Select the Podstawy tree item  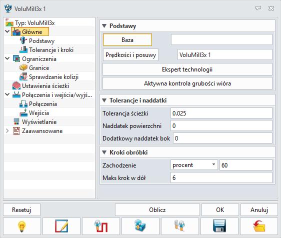coord(42,41)
